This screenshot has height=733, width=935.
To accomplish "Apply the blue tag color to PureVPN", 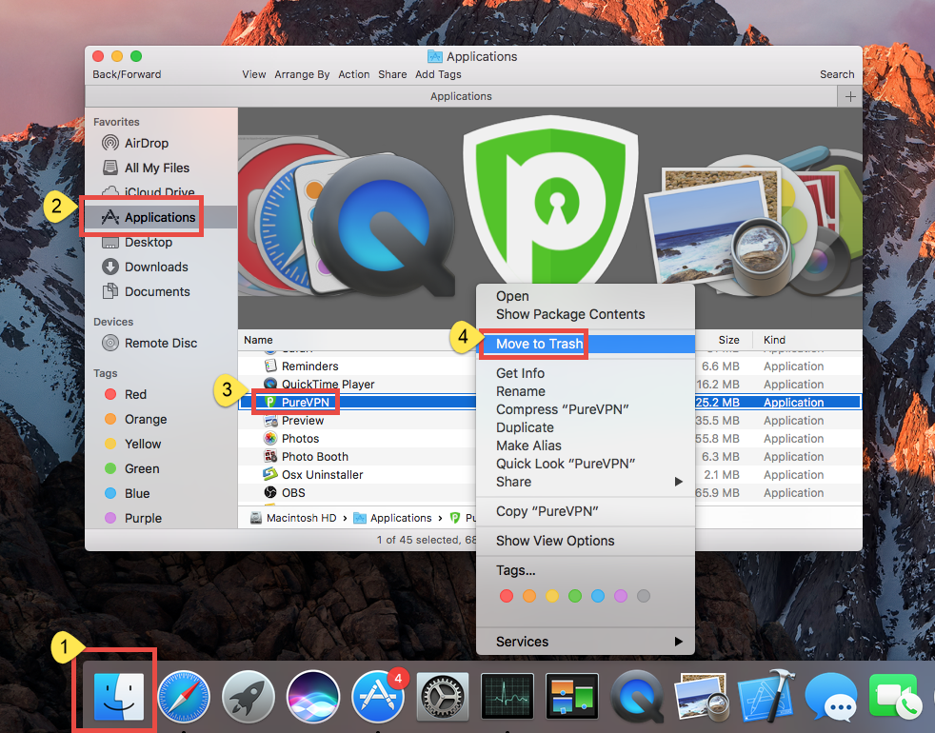I will 597,595.
